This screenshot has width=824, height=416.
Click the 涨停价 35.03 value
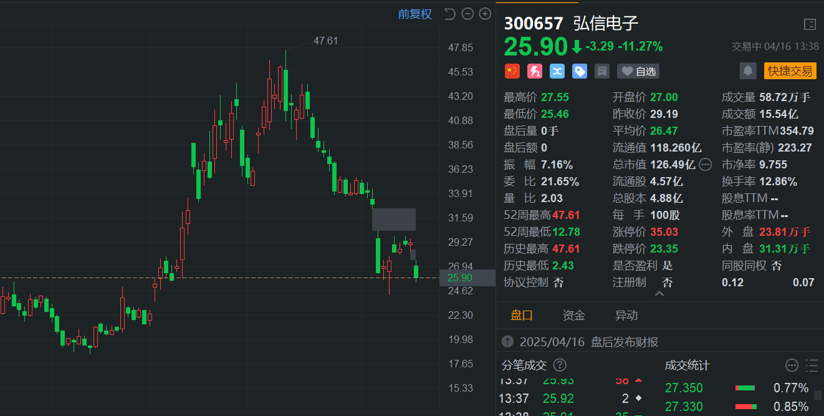664,232
